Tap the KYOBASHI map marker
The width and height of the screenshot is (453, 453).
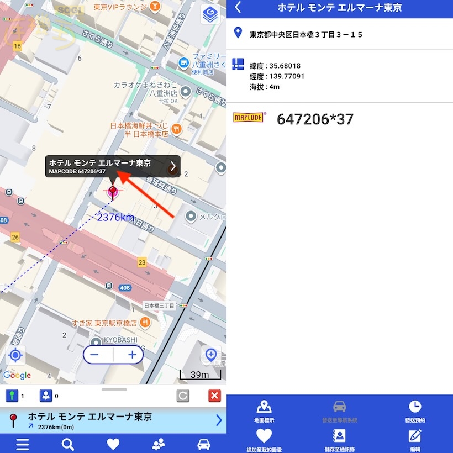96,342
